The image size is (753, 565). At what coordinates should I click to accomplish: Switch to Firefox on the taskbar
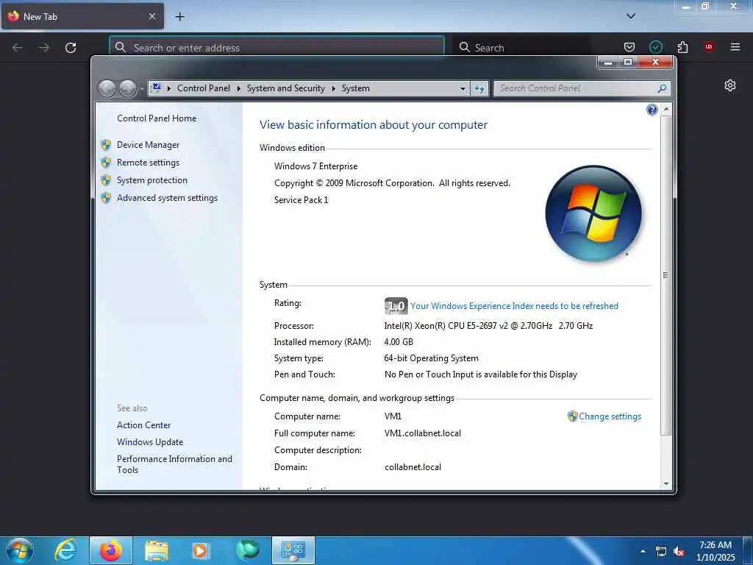tap(110, 550)
